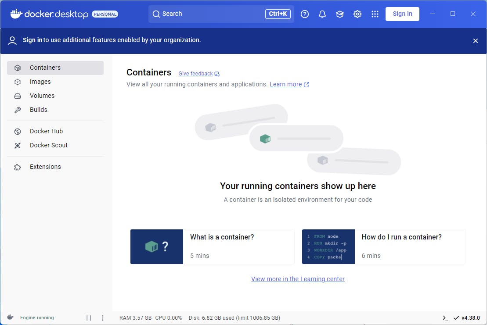Click the update checkmark icon
The height and width of the screenshot is (325, 487).
coord(456,318)
